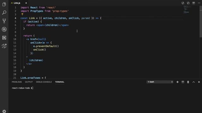This screenshot has width=202, height=113.
Task: Open the Extensions view in activity bar
Action: tap(4, 38)
